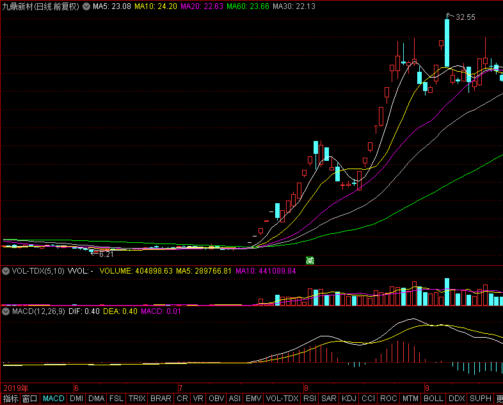Open the 指标 button
Viewport: 503px width, 405px height.
click(11, 399)
